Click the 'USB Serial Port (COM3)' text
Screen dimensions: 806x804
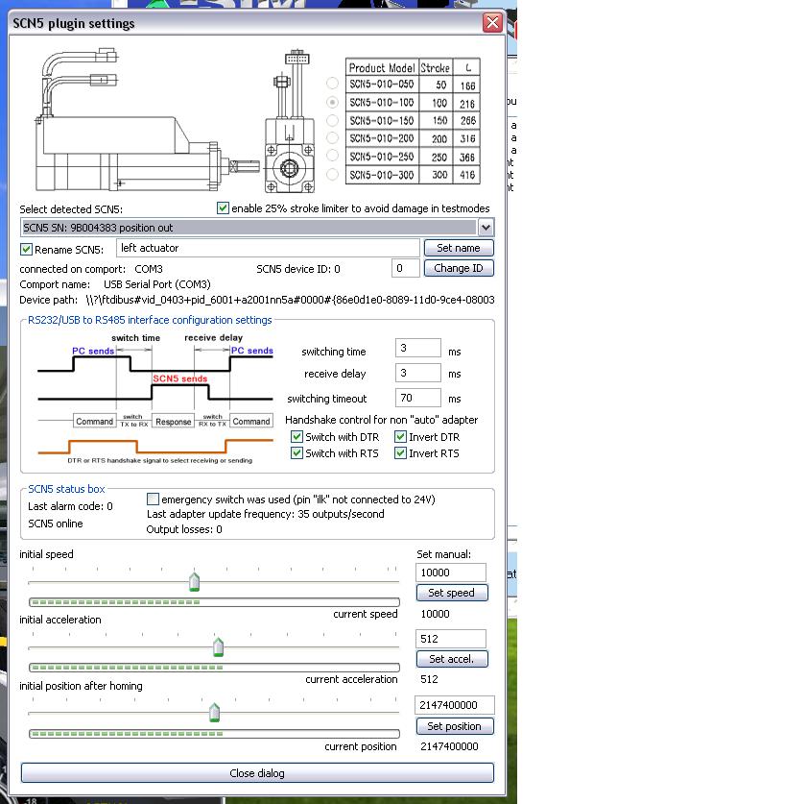point(156,284)
